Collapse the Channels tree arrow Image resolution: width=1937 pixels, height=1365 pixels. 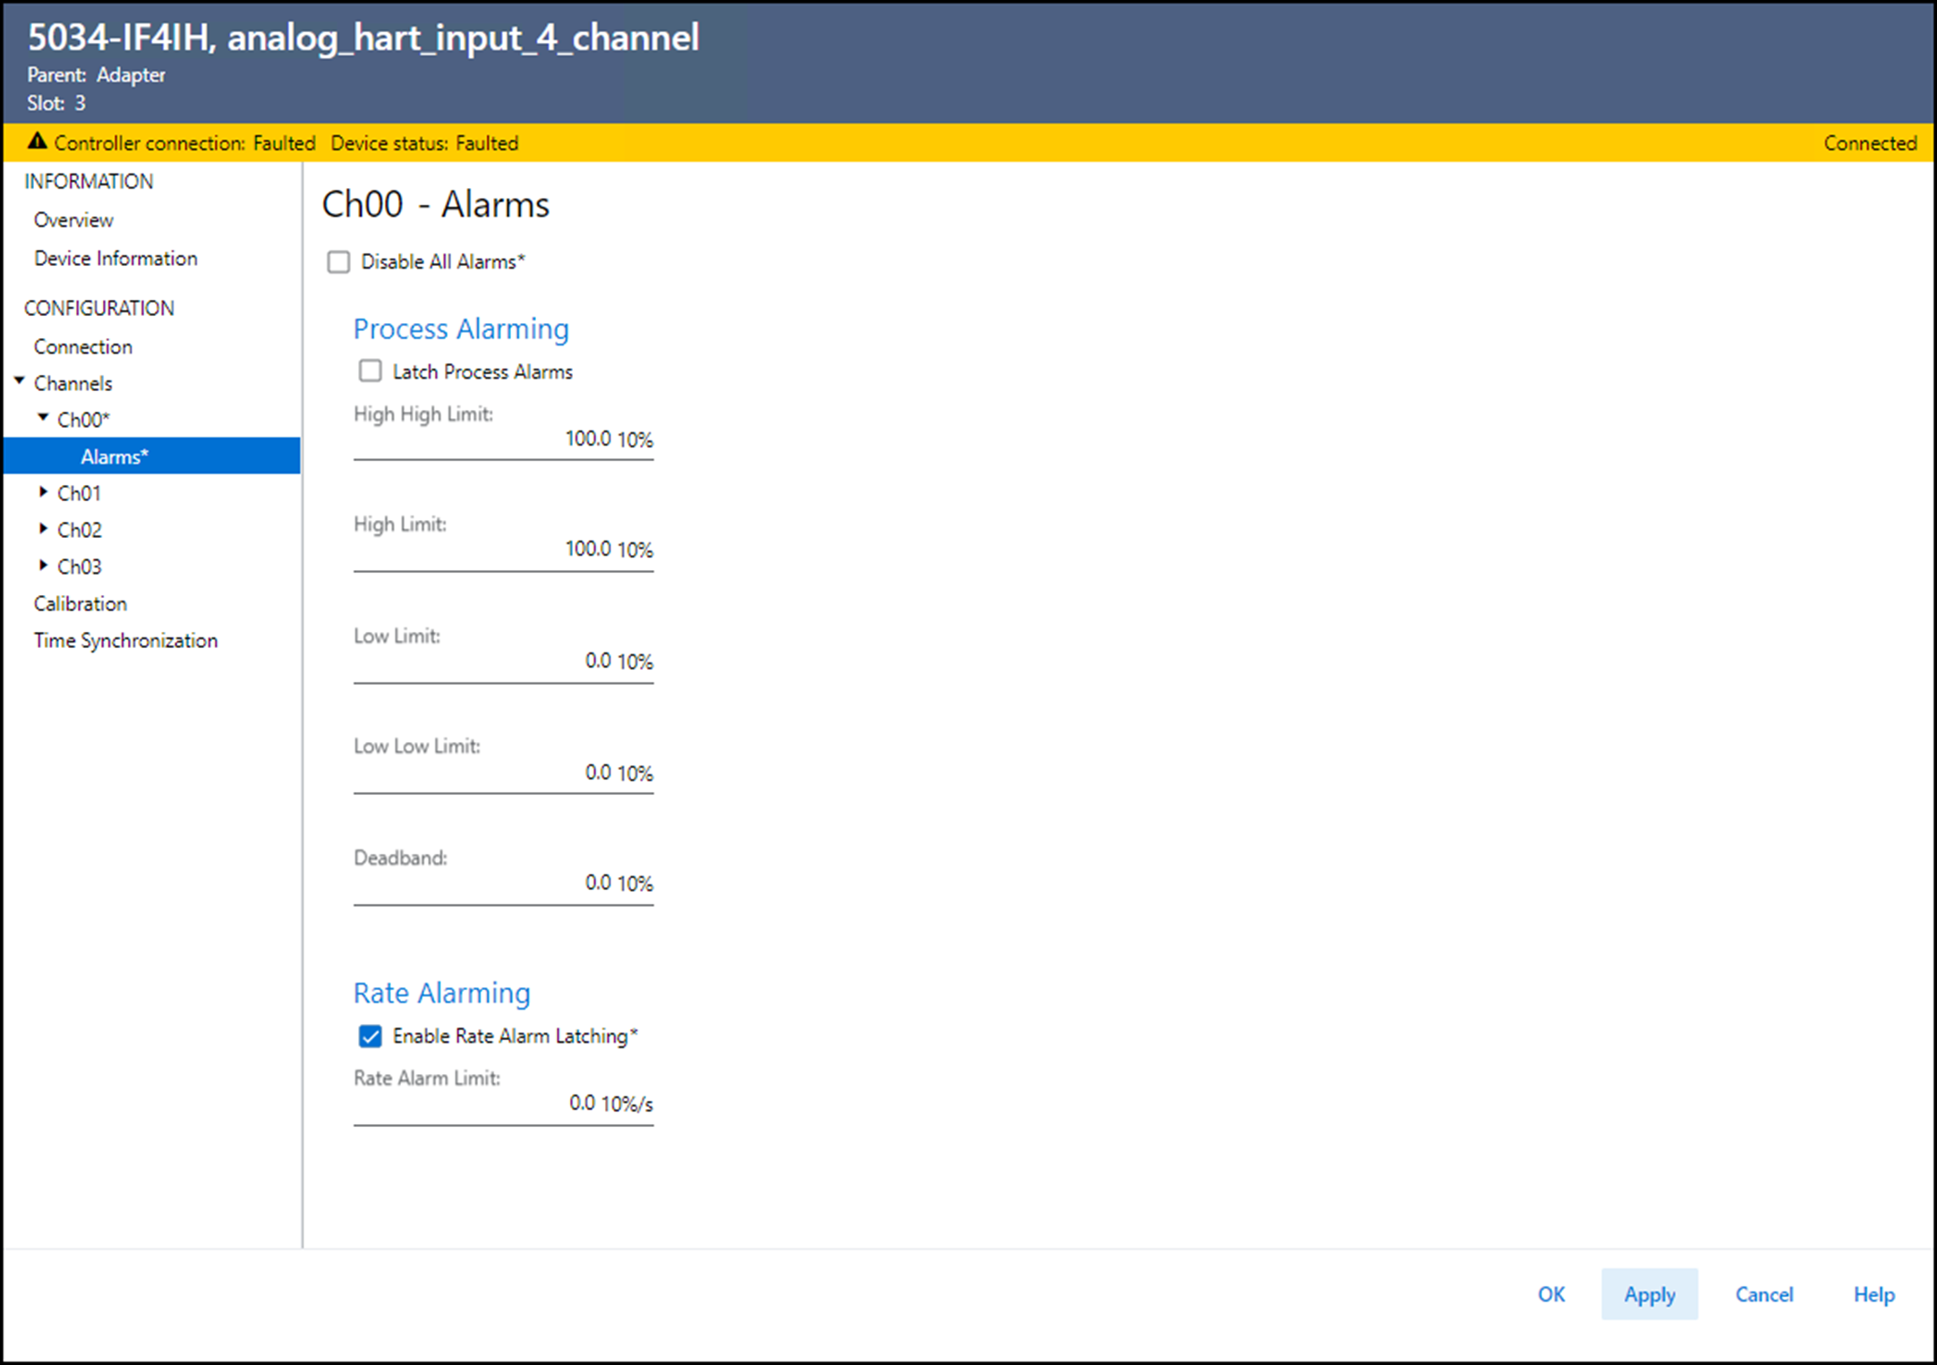20,382
